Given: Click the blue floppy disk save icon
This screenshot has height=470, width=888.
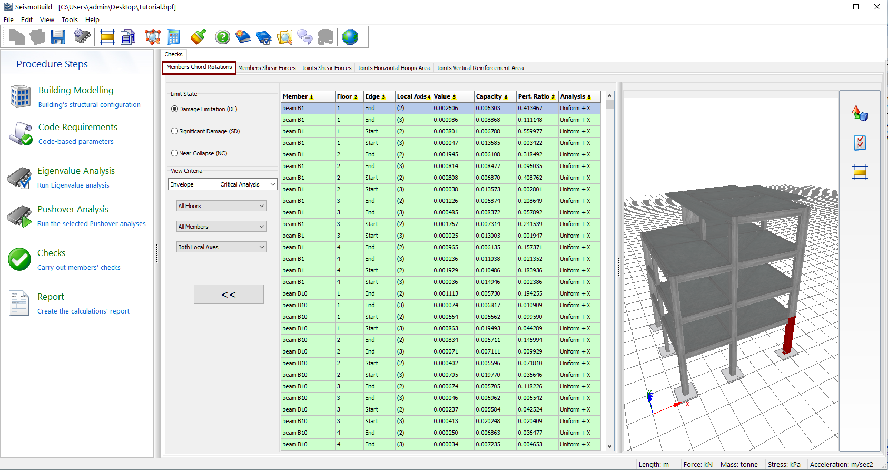Looking at the screenshot, I should click(x=57, y=37).
